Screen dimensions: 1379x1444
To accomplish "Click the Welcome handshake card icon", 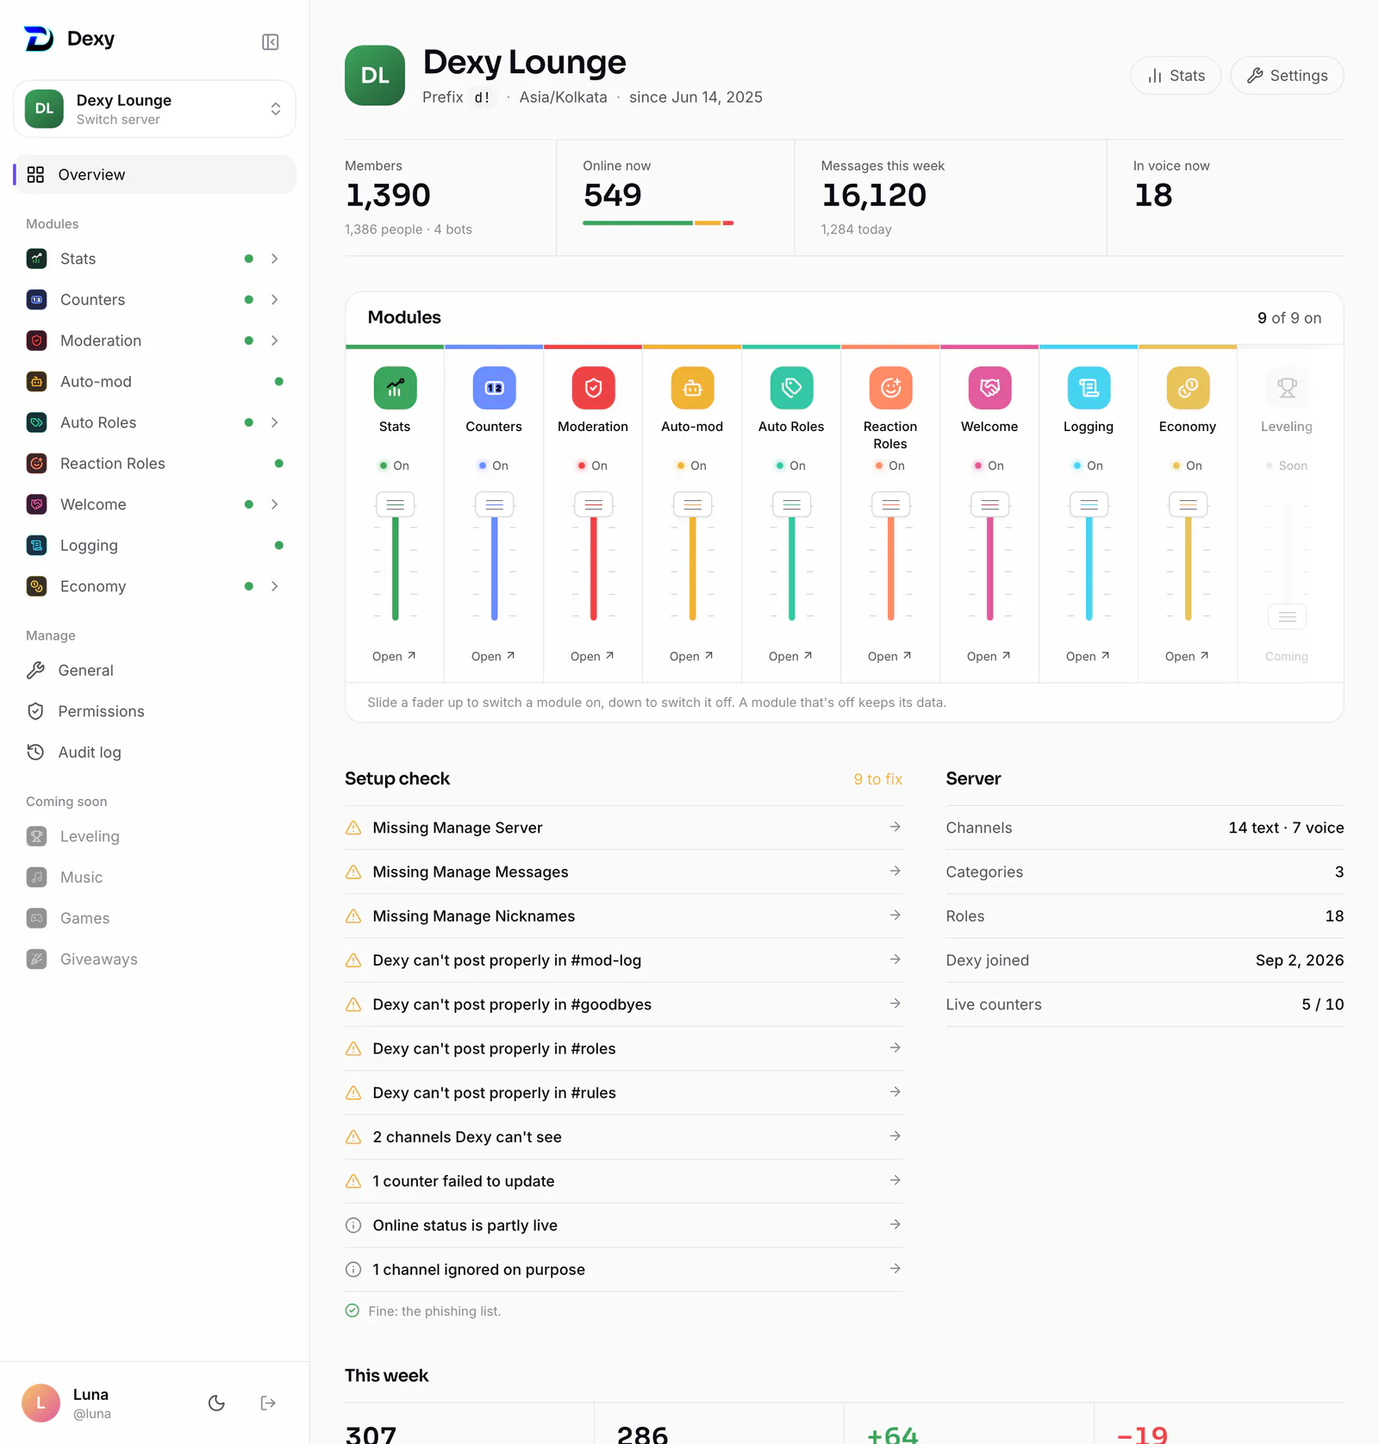I will pyautogui.click(x=989, y=388).
